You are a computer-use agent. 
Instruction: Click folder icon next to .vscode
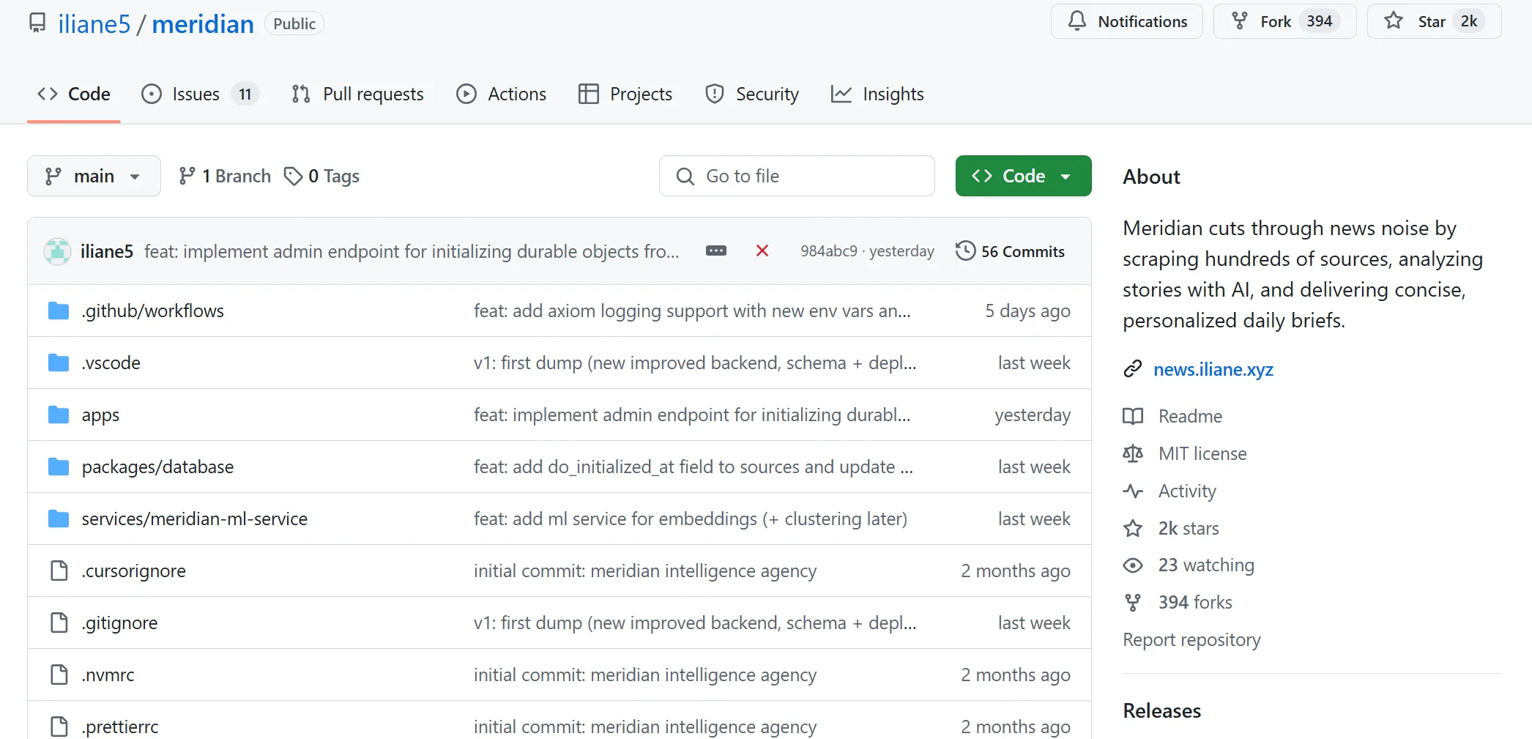(59, 363)
